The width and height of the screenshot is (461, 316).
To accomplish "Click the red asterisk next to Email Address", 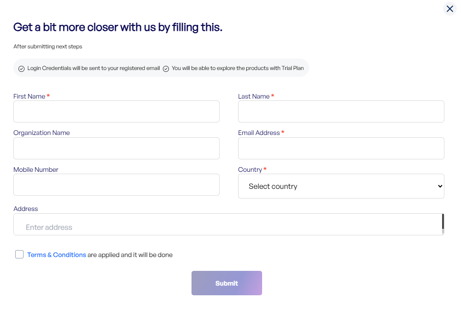I will (282, 132).
